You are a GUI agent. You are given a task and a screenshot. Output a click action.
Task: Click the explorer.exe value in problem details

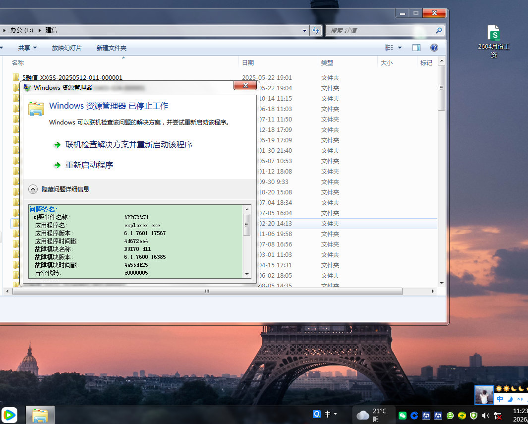coord(142,225)
